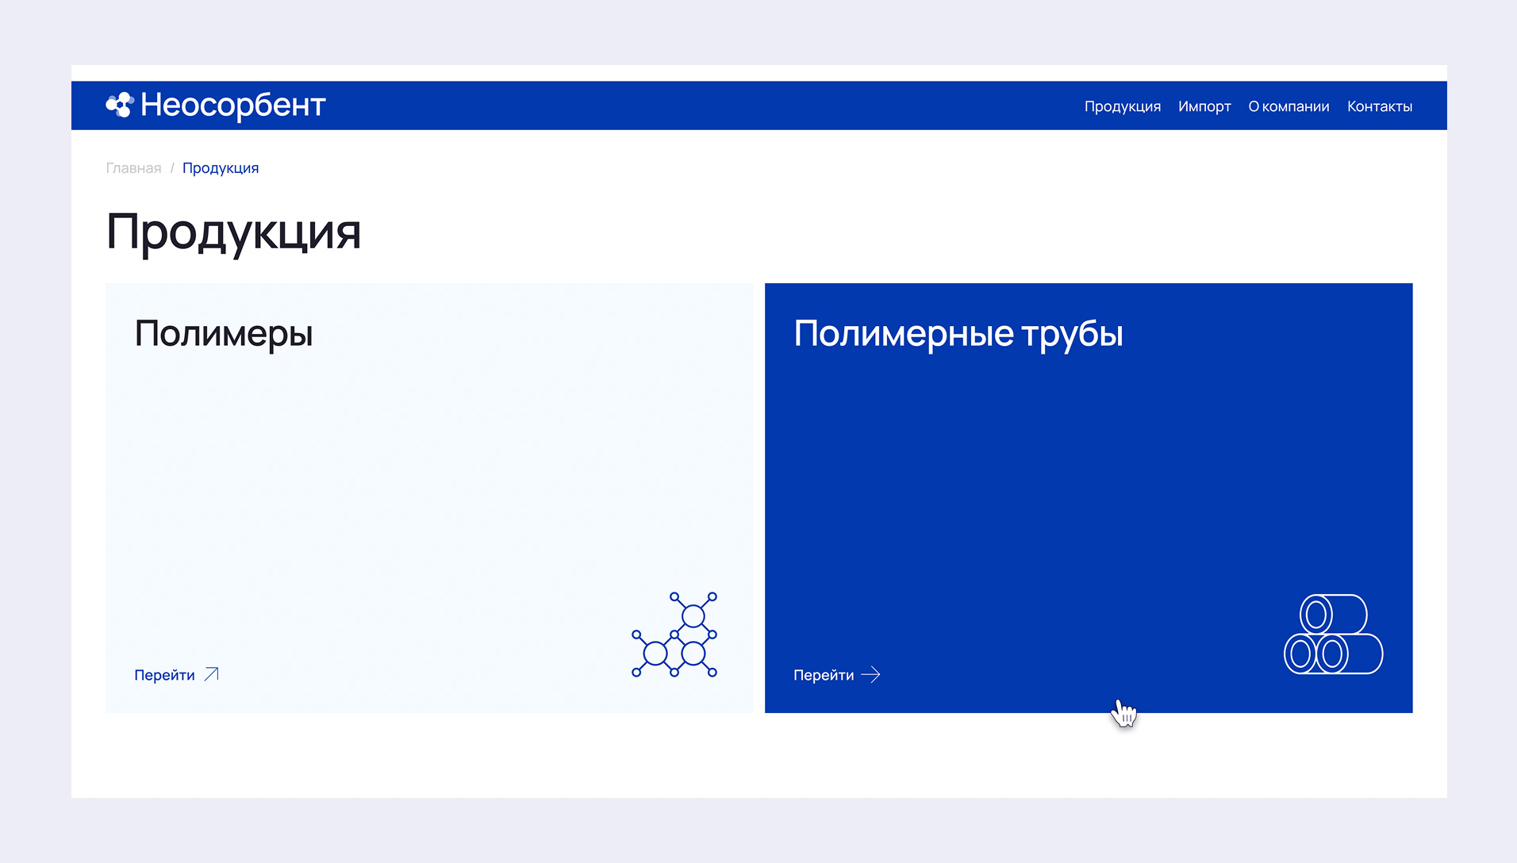Select Контакты in the header menu
Viewport: 1517px width, 863px height.
(1379, 106)
